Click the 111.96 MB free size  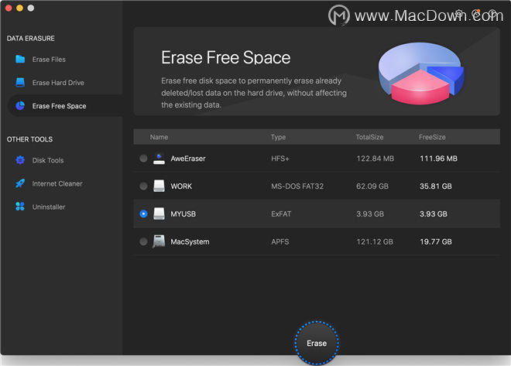(x=438, y=159)
